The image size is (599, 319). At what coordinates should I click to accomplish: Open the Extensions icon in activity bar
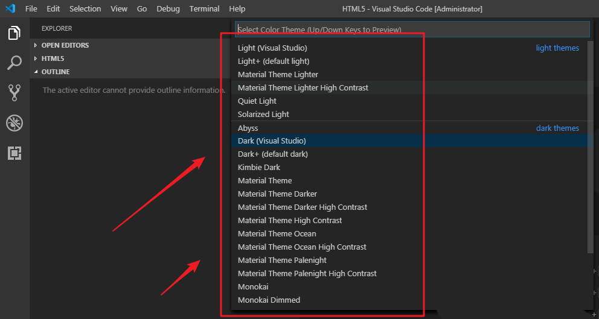[x=14, y=153]
